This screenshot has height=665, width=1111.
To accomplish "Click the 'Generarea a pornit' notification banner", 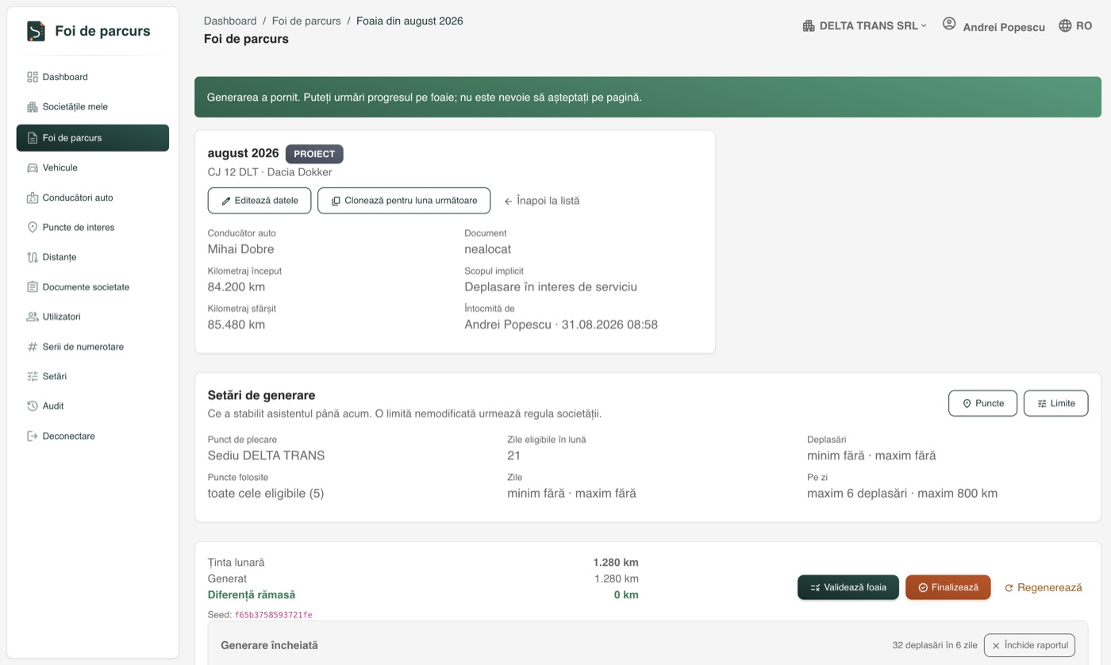I will 648,97.
